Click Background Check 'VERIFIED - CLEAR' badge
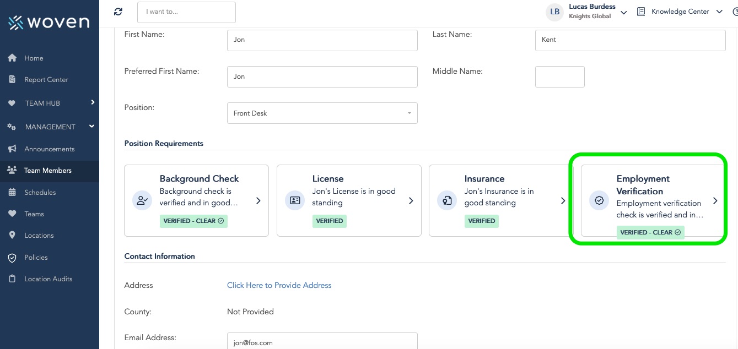 (193, 221)
